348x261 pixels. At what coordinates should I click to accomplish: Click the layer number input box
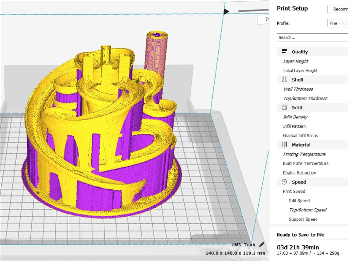tap(262, 20)
